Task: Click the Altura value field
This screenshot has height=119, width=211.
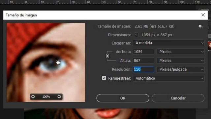Action: 143,60
